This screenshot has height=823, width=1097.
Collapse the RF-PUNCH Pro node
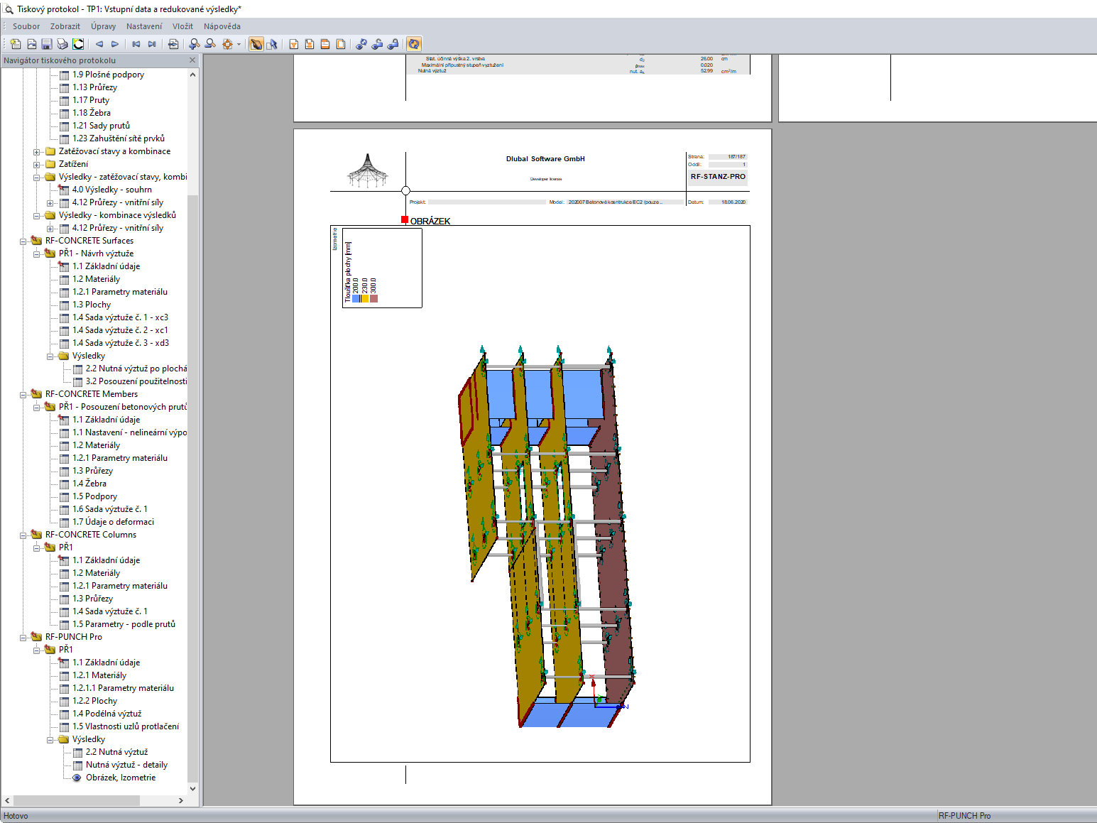pyautogui.click(x=23, y=637)
